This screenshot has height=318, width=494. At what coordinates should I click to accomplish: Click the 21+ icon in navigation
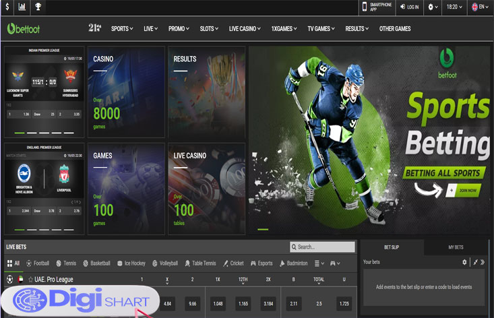pyautogui.click(x=94, y=28)
